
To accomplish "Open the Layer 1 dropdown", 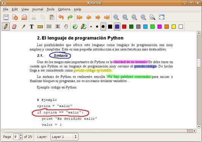I will pyautogui.click(x=64, y=137).
